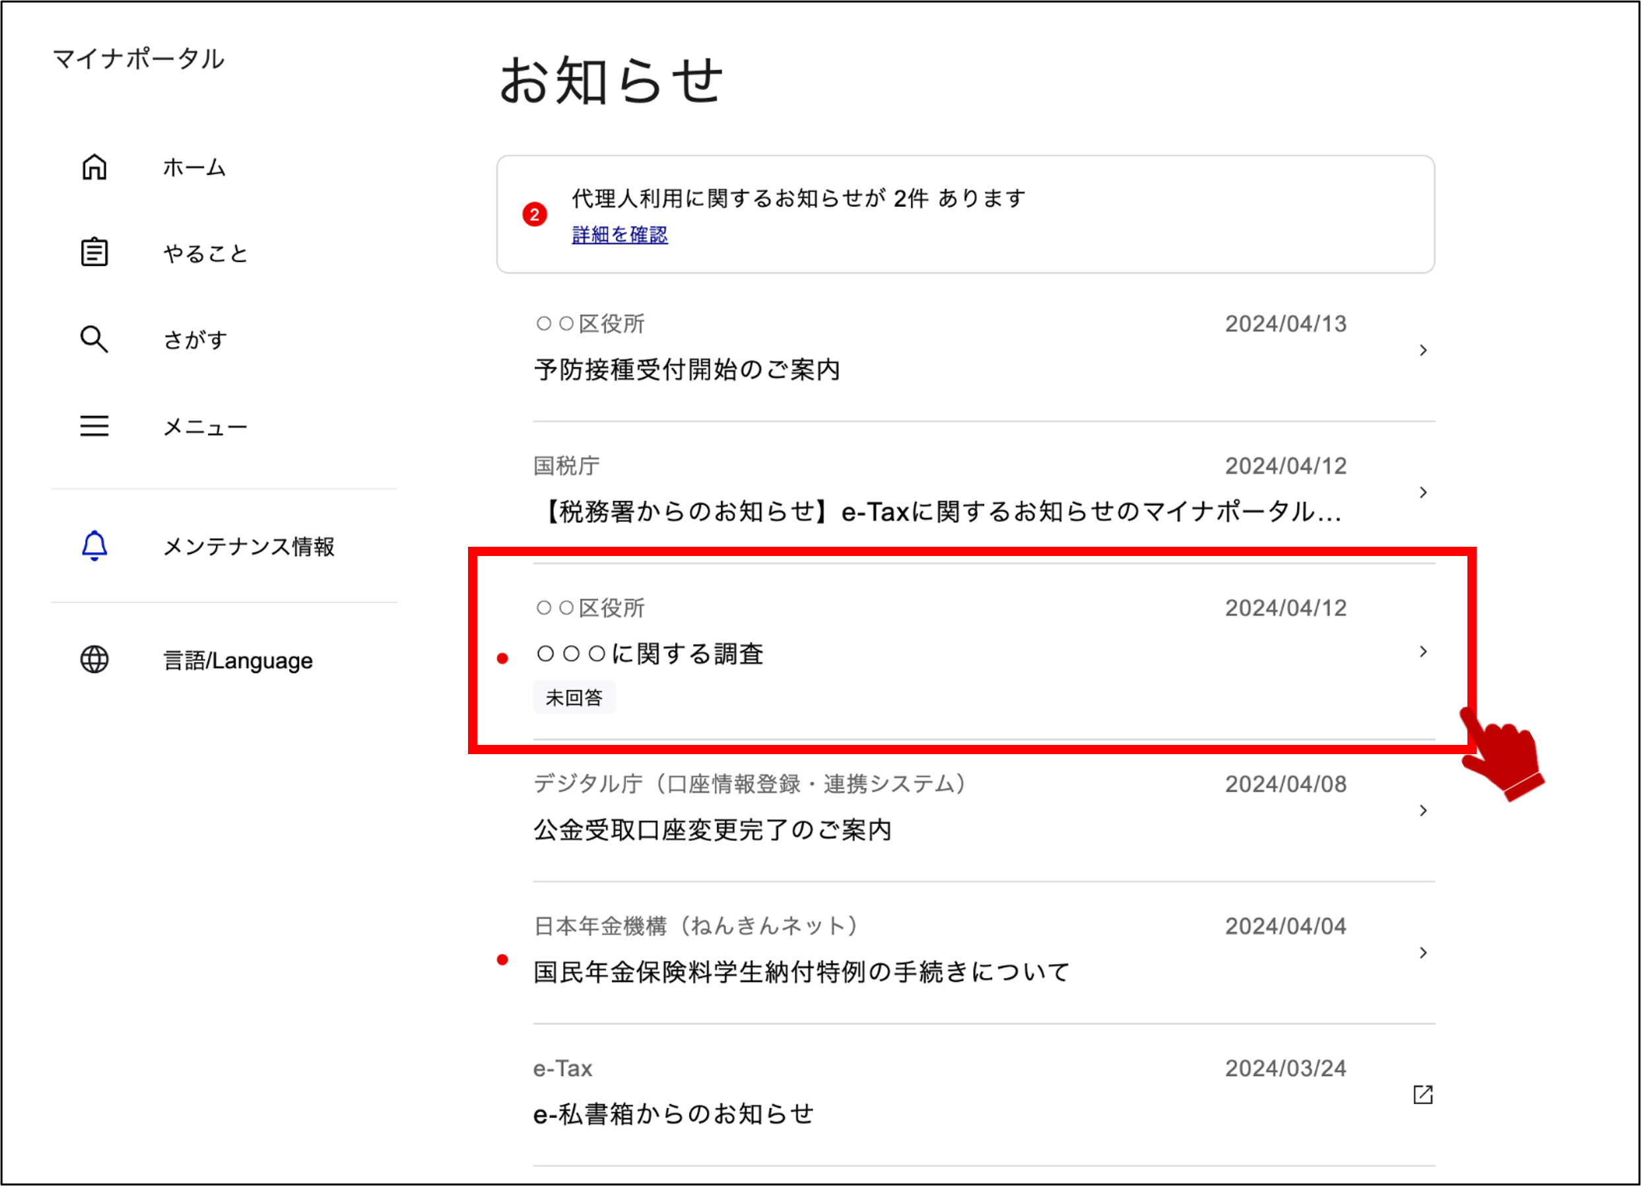Click the メンテナンス情報 bell icon
This screenshot has width=1641, height=1186.
[94, 545]
